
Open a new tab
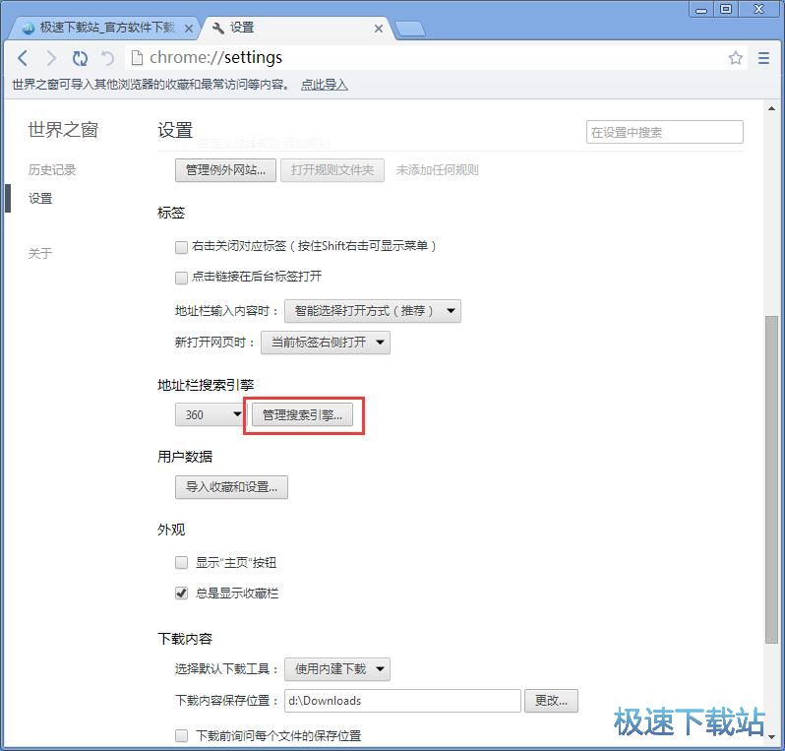point(410,30)
